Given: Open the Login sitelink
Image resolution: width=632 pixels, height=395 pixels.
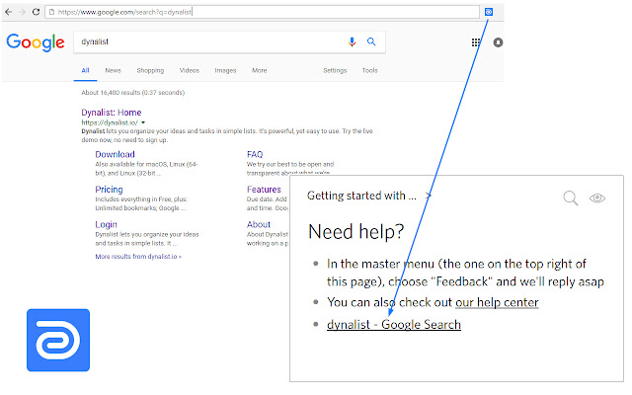Looking at the screenshot, I should point(106,224).
